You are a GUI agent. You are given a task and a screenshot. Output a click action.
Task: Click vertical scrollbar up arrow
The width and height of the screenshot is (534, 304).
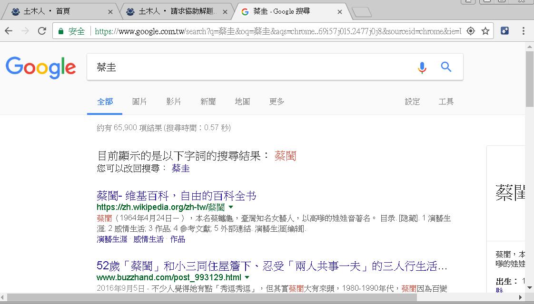coord(530,47)
